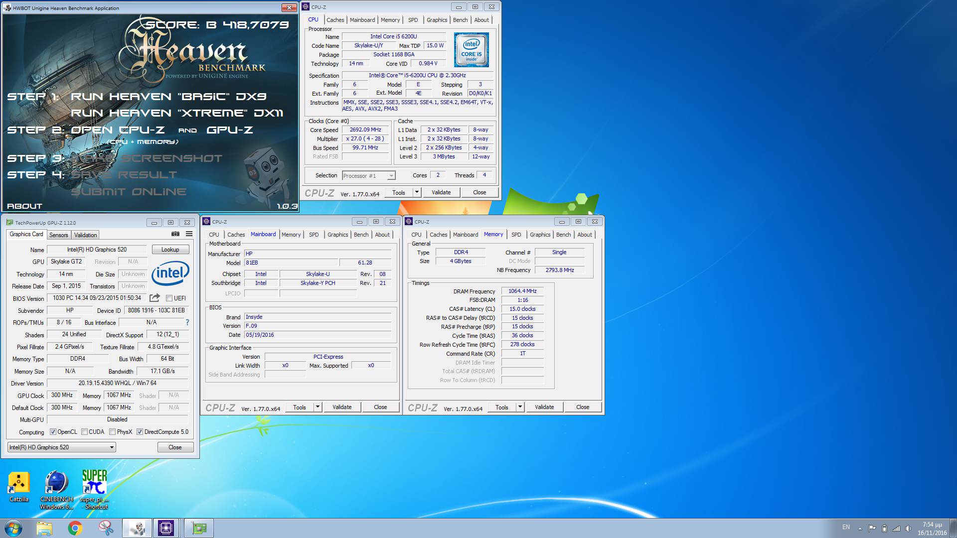Click the Intel logo in GPU-Z
The height and width of the screenshot is (538, 957).
point(170,273)
